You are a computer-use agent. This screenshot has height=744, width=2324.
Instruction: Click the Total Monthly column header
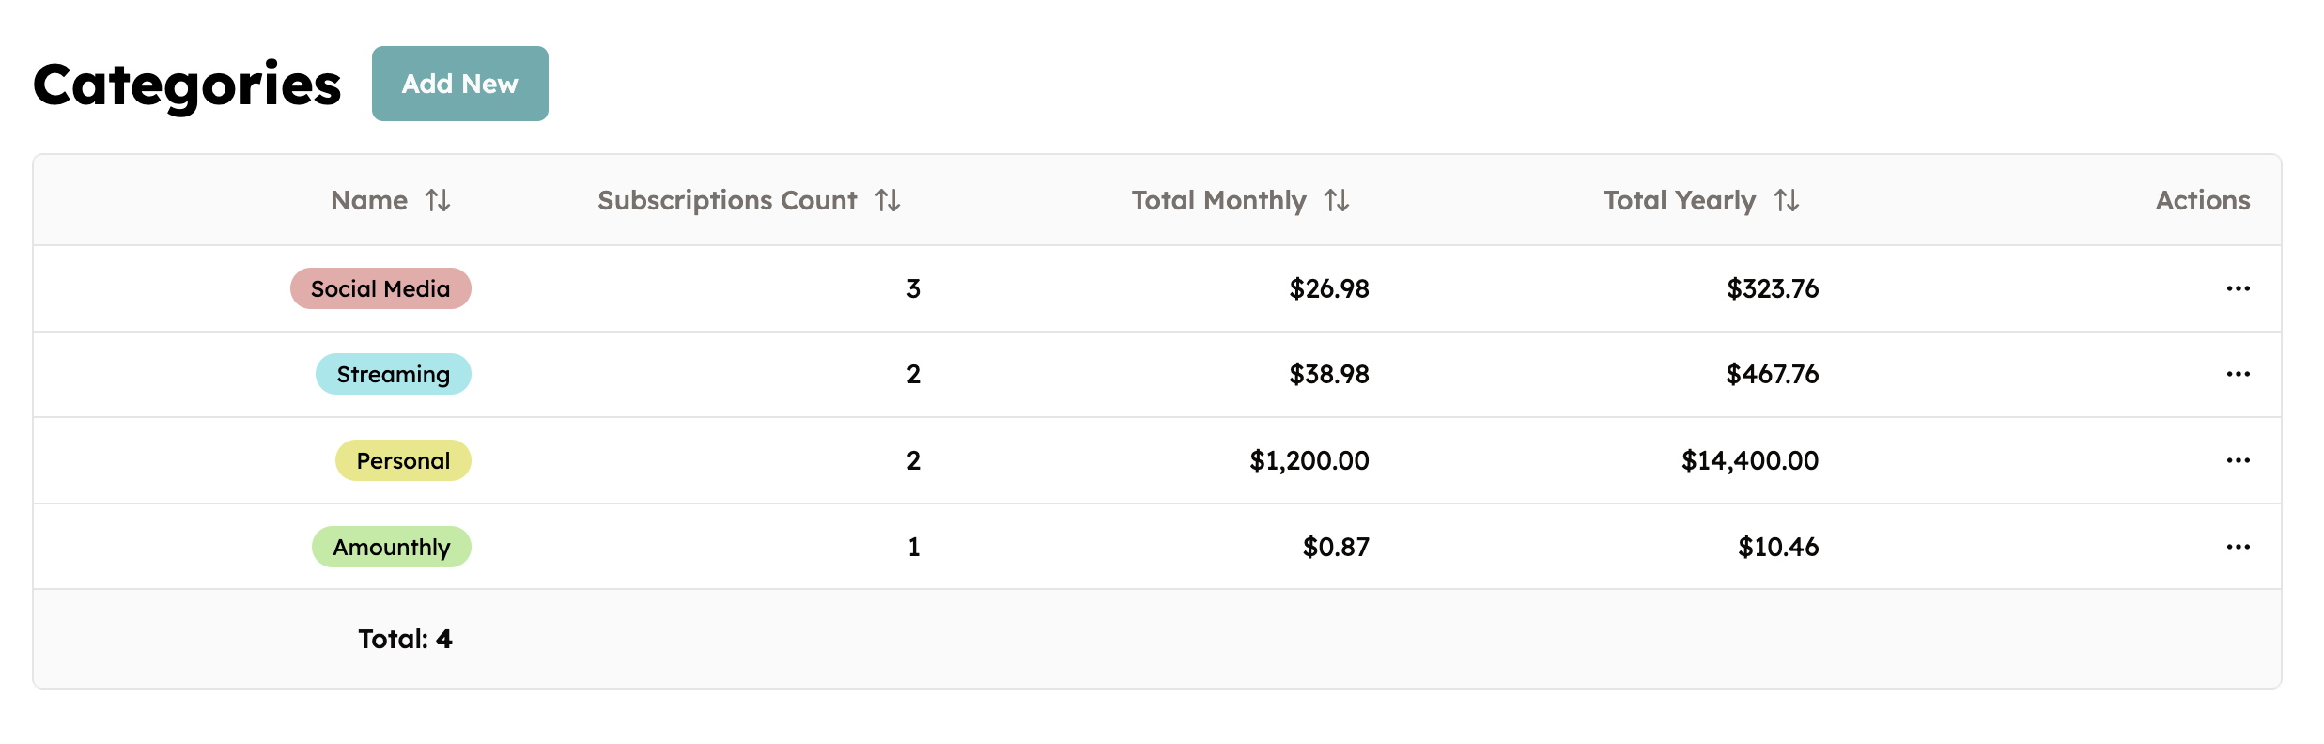click(x=1218, y=200)
